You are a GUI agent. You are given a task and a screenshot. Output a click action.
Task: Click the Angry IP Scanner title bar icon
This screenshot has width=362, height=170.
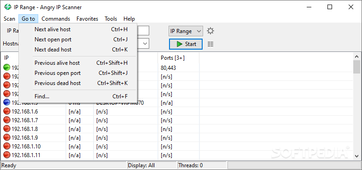(8, 7)
